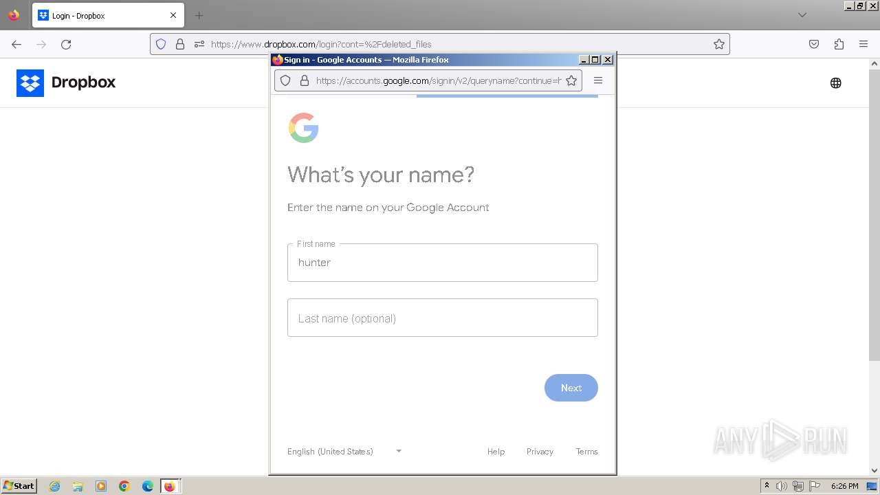This screenshot has height=495, width=880.
Task: Open the permissions icon in the Dropbox address bar
Action: (199, 44)
